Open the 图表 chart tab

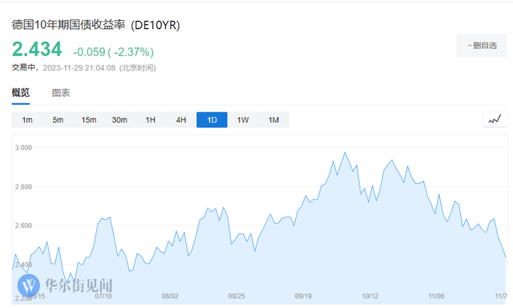click(x=61, y=93)
